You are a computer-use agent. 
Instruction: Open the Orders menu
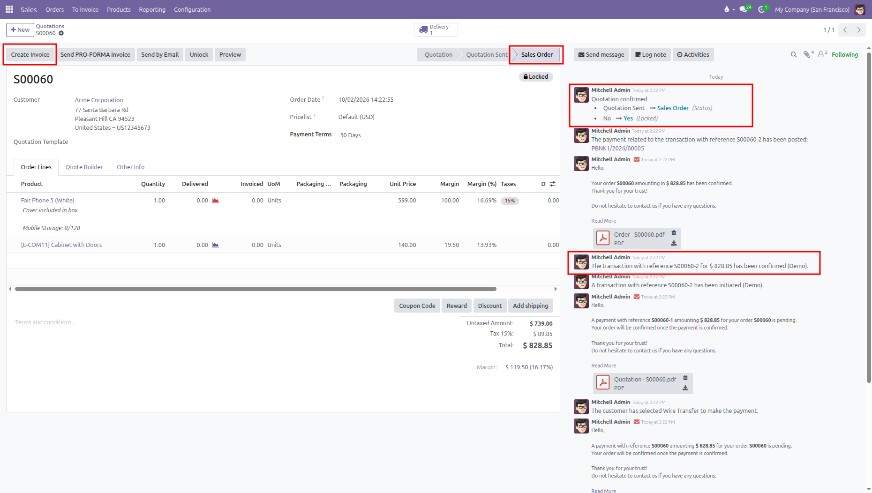click(x=54, y=9)
